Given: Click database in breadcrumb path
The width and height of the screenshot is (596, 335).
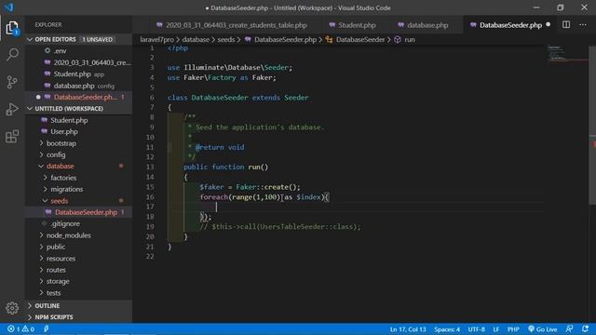Looking at the screenshot, I should 196,39.
